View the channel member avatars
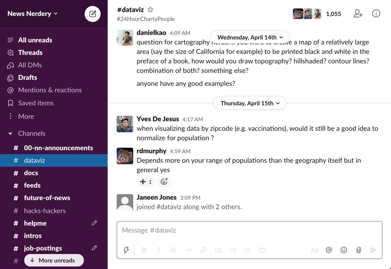 click(x=307, y=14)
